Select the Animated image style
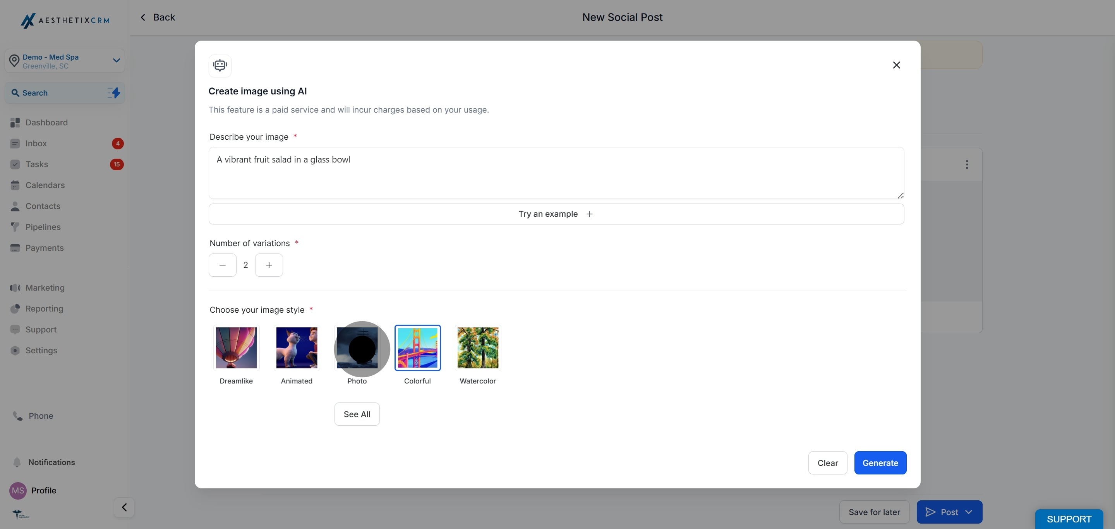Screen dimensions: 1115x529 click(296, 348)
